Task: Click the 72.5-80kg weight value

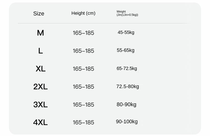Action: tap(128, 87)
